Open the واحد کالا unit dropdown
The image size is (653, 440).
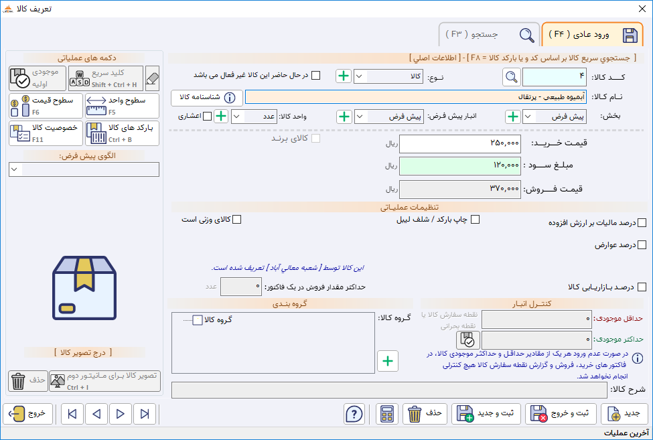click(x=237, y=117)
